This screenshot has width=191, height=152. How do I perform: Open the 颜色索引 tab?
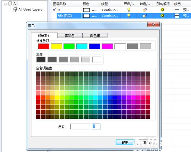[x=44, y=35]
